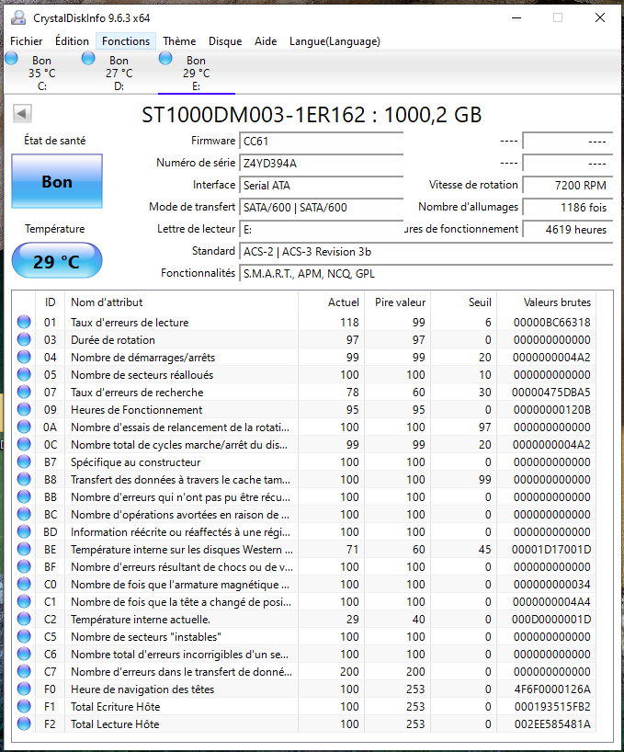Viewport: 624px width, 752px height.
Task: Click the Nom d'attribut column header
Action: pyautogui.click(x=181, y=302)
